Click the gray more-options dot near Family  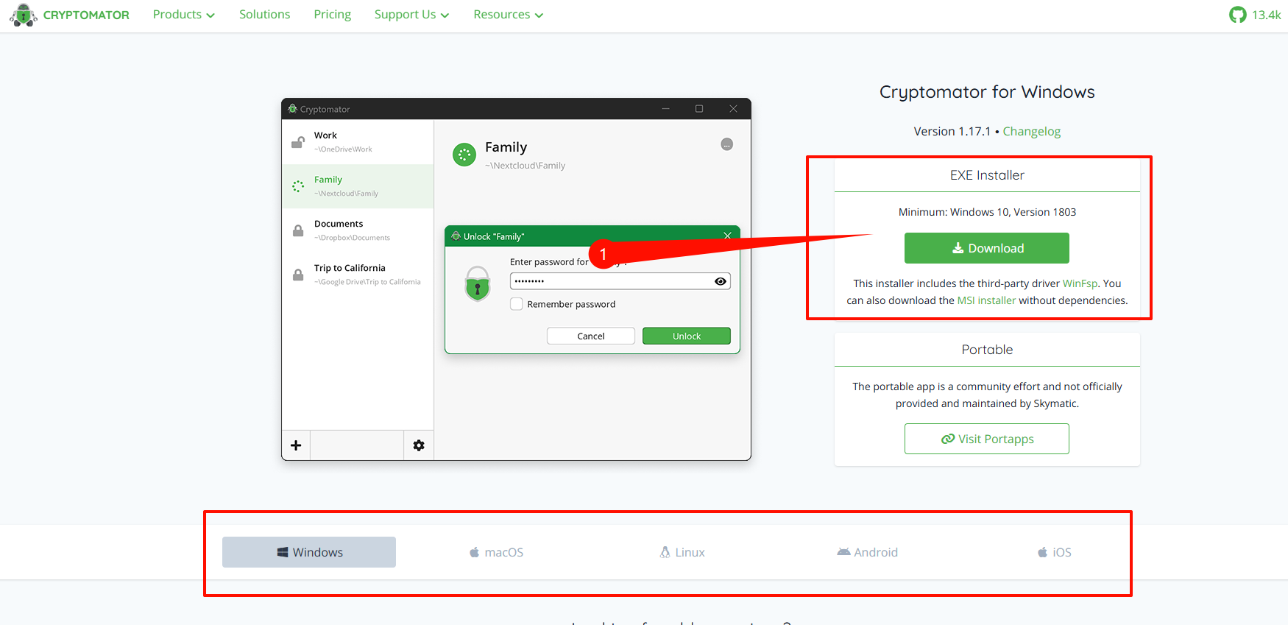[x=726, y=144]
